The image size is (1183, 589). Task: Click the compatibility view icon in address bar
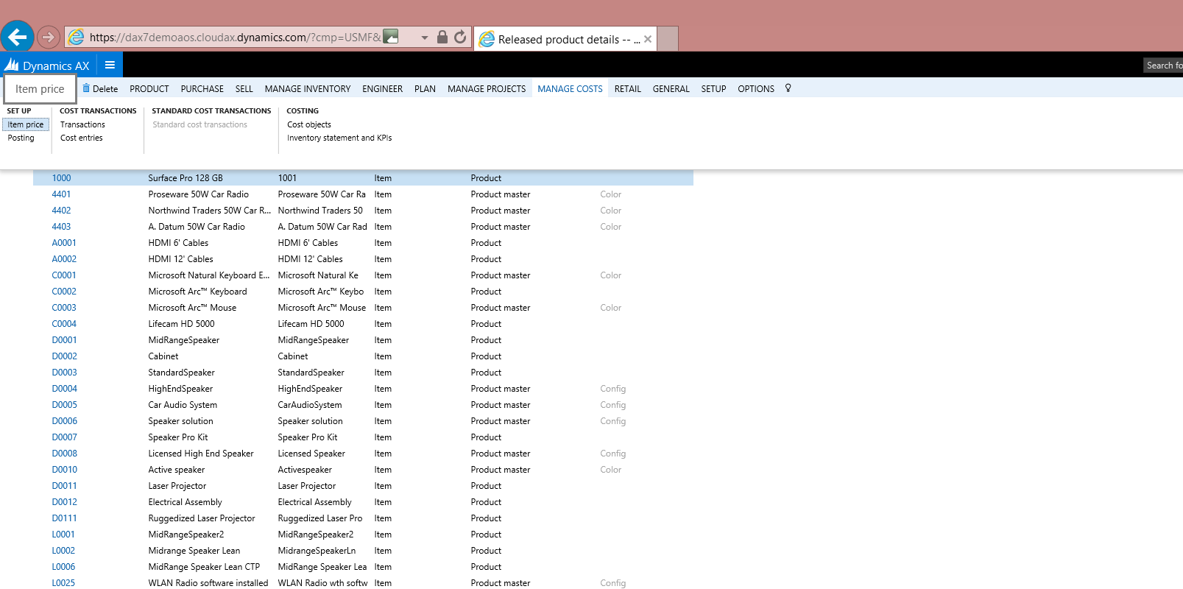pyautogui.click(x=391, y=36)
